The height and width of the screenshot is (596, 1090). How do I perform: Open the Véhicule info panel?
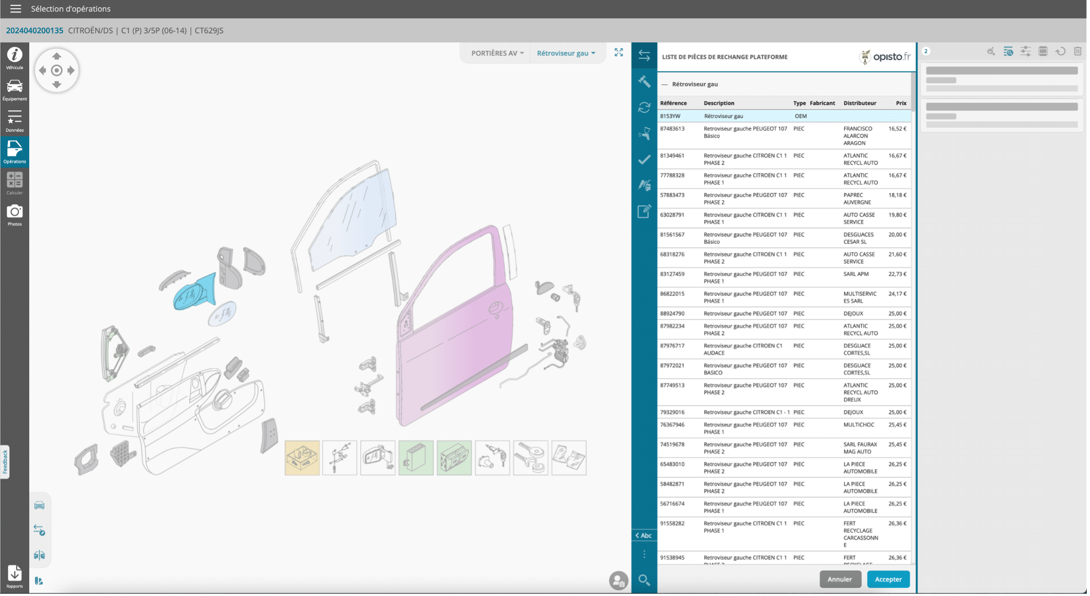click(x=15, y=57)
